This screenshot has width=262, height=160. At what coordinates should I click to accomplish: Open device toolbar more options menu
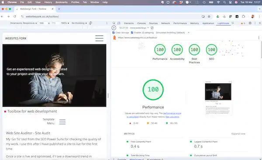(x=107, y=23)
